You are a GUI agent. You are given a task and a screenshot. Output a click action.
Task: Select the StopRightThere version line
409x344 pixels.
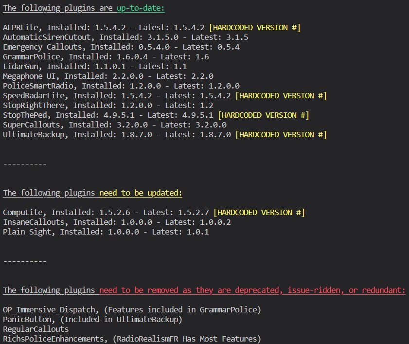pyautogui.click(x=108, y=106)
